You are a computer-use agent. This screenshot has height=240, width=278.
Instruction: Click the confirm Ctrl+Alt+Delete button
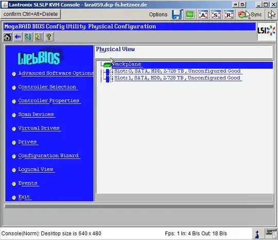point(30,14)
